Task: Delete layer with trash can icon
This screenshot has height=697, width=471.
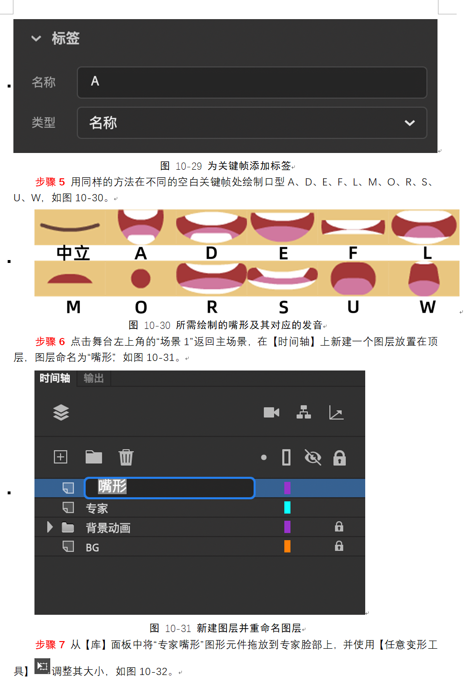Action: click(126, 457)
